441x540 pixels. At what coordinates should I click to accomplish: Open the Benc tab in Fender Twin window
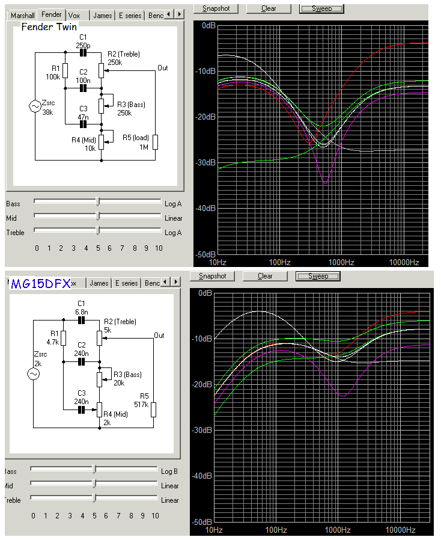(156, 16)
